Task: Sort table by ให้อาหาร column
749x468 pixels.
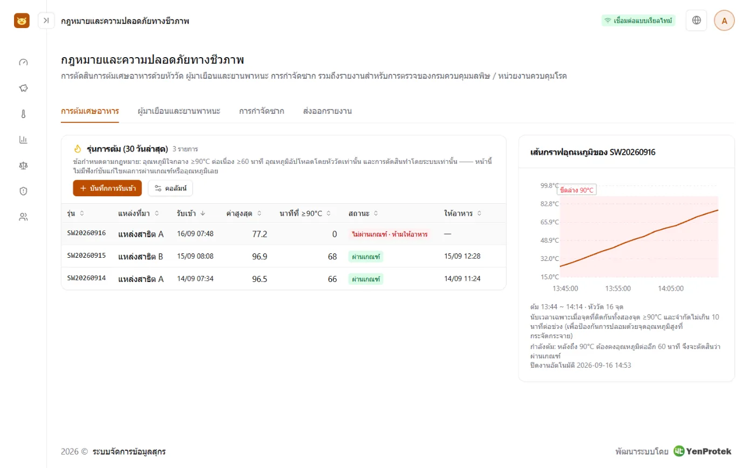Action: (x=462, y=213)
